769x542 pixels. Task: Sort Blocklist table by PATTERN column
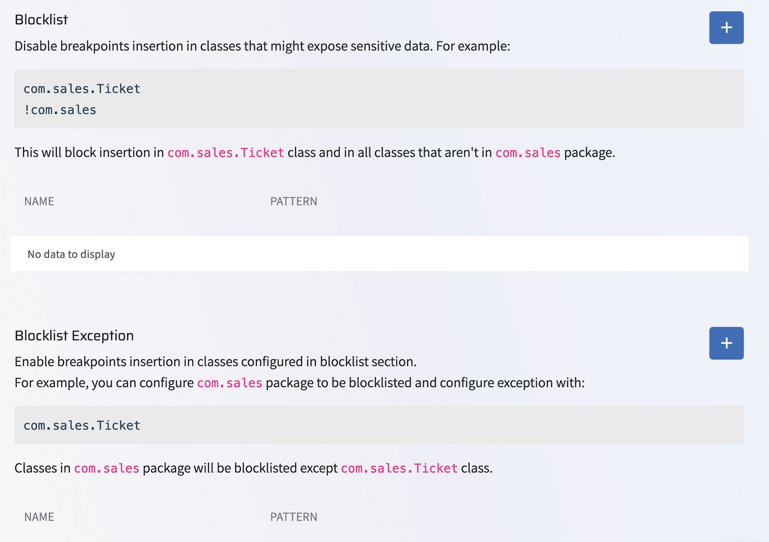pos(293,201)
